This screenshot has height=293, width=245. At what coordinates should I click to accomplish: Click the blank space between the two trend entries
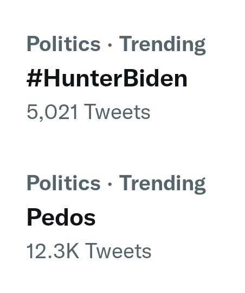coord(122,147)
